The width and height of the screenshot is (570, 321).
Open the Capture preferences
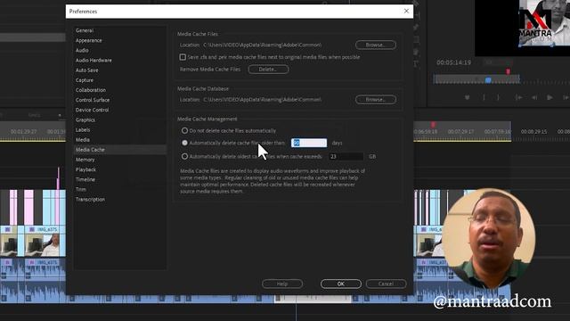[x=85, y=80]
